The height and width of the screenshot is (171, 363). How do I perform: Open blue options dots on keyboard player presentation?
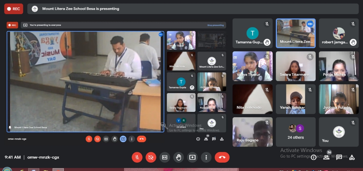click(161, 35)
